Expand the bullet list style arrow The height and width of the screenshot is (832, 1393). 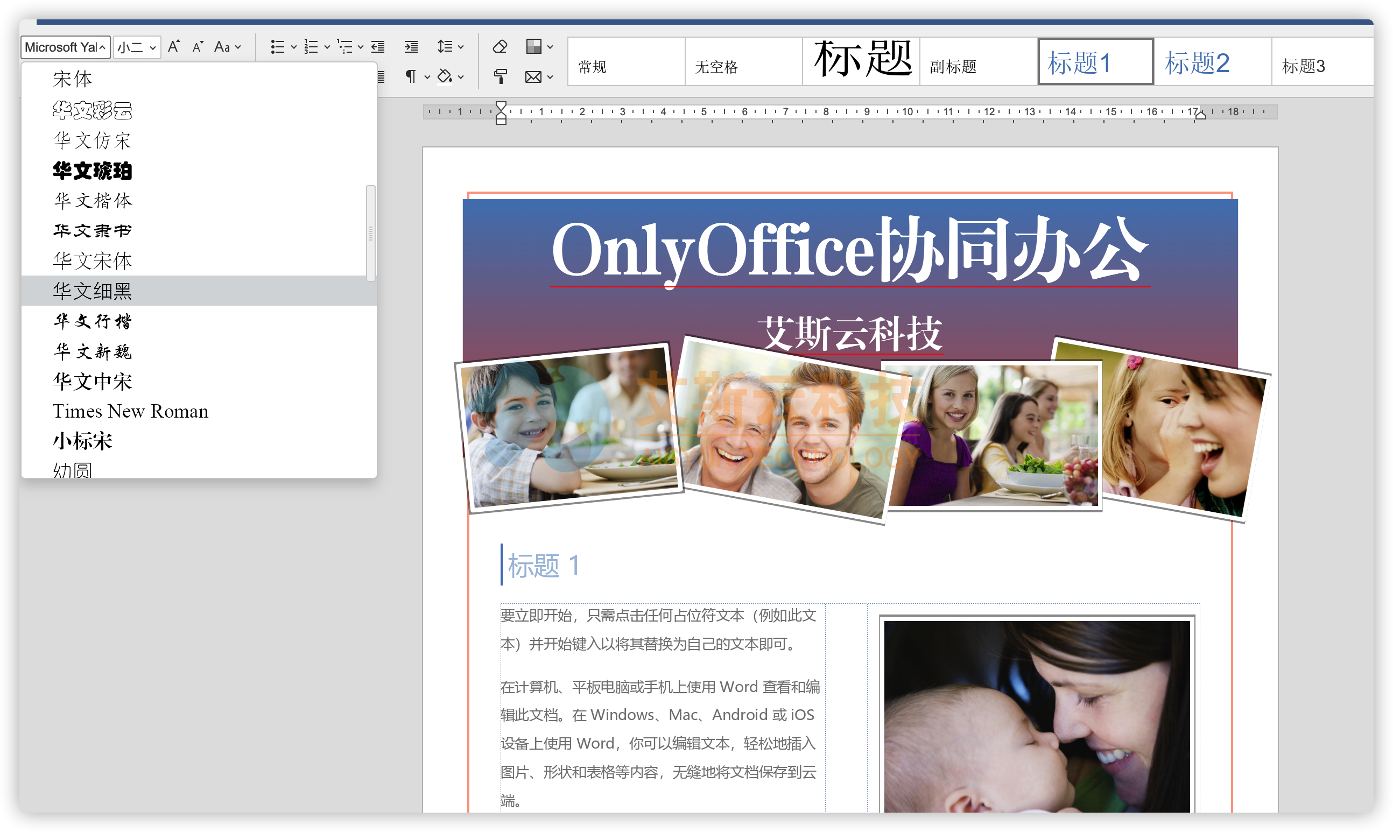(x=293, y=47)
